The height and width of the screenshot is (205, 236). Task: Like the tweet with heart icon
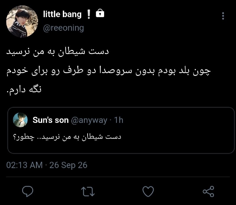point(148,191)
